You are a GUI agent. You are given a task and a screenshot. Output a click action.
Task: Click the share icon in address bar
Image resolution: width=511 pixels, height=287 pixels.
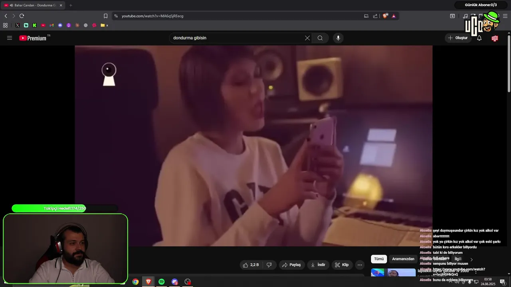(x=375, y=16)
